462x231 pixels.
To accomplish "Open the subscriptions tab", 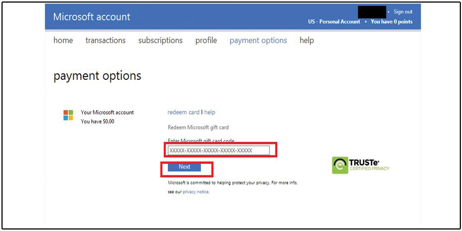I will click(160, 40).
